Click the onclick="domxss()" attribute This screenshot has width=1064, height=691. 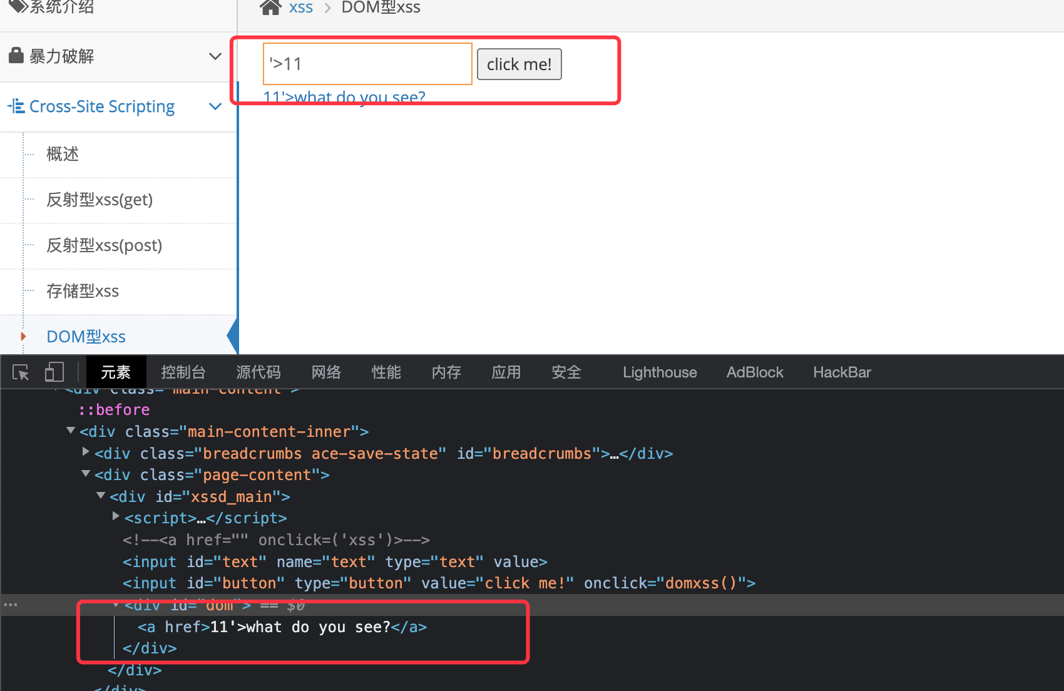pos(664,583)
